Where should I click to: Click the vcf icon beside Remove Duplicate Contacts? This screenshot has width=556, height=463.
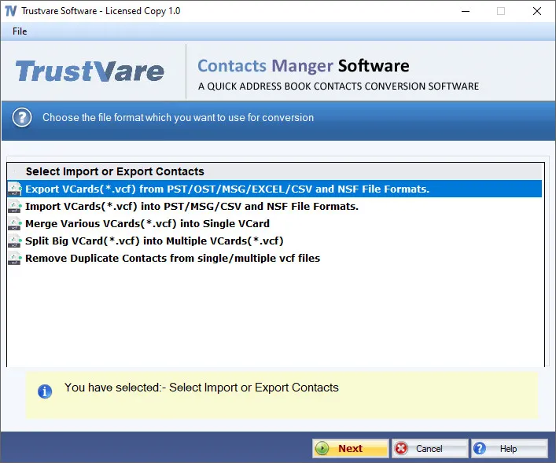pos(15,259)
